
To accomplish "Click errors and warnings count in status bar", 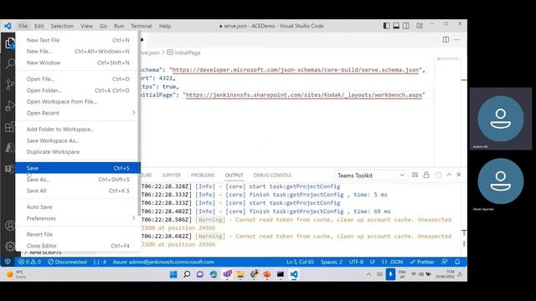I will 30,262.
